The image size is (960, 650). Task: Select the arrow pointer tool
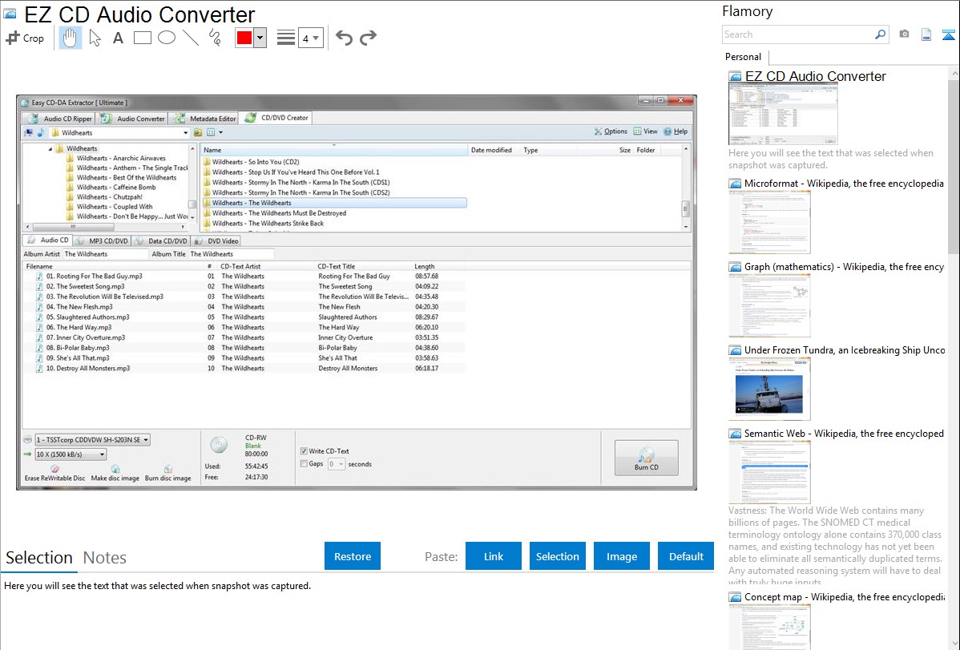click(x=95, y=38)
